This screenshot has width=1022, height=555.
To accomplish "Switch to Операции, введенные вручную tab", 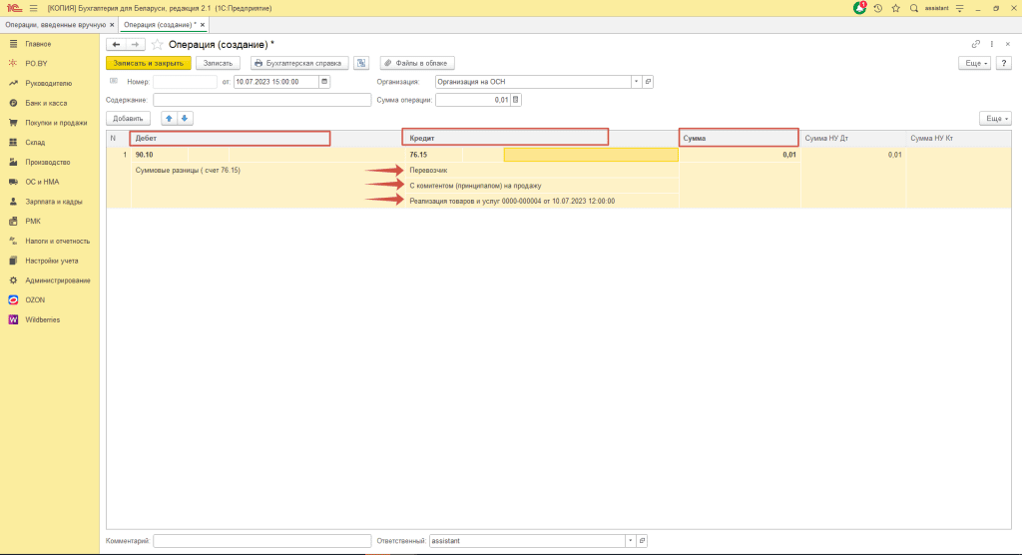I will tap(56, 25).
